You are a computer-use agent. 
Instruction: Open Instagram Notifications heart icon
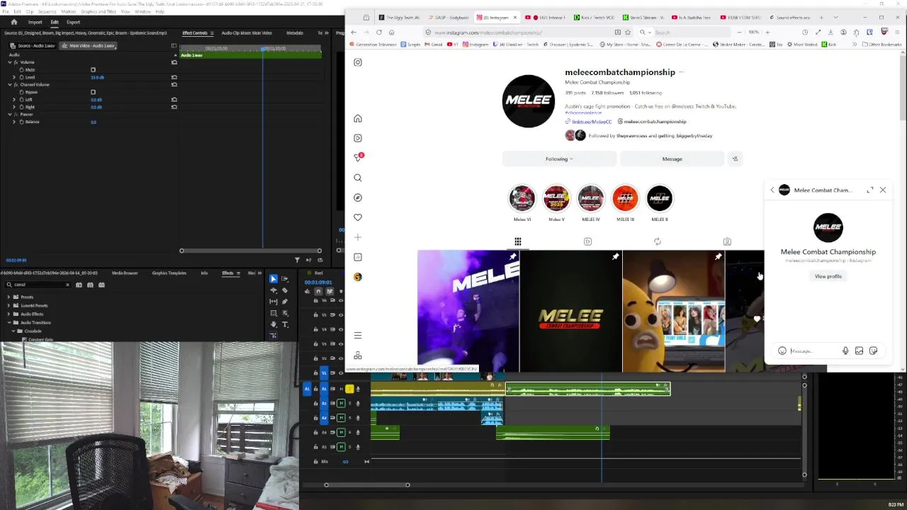[358, 217]
